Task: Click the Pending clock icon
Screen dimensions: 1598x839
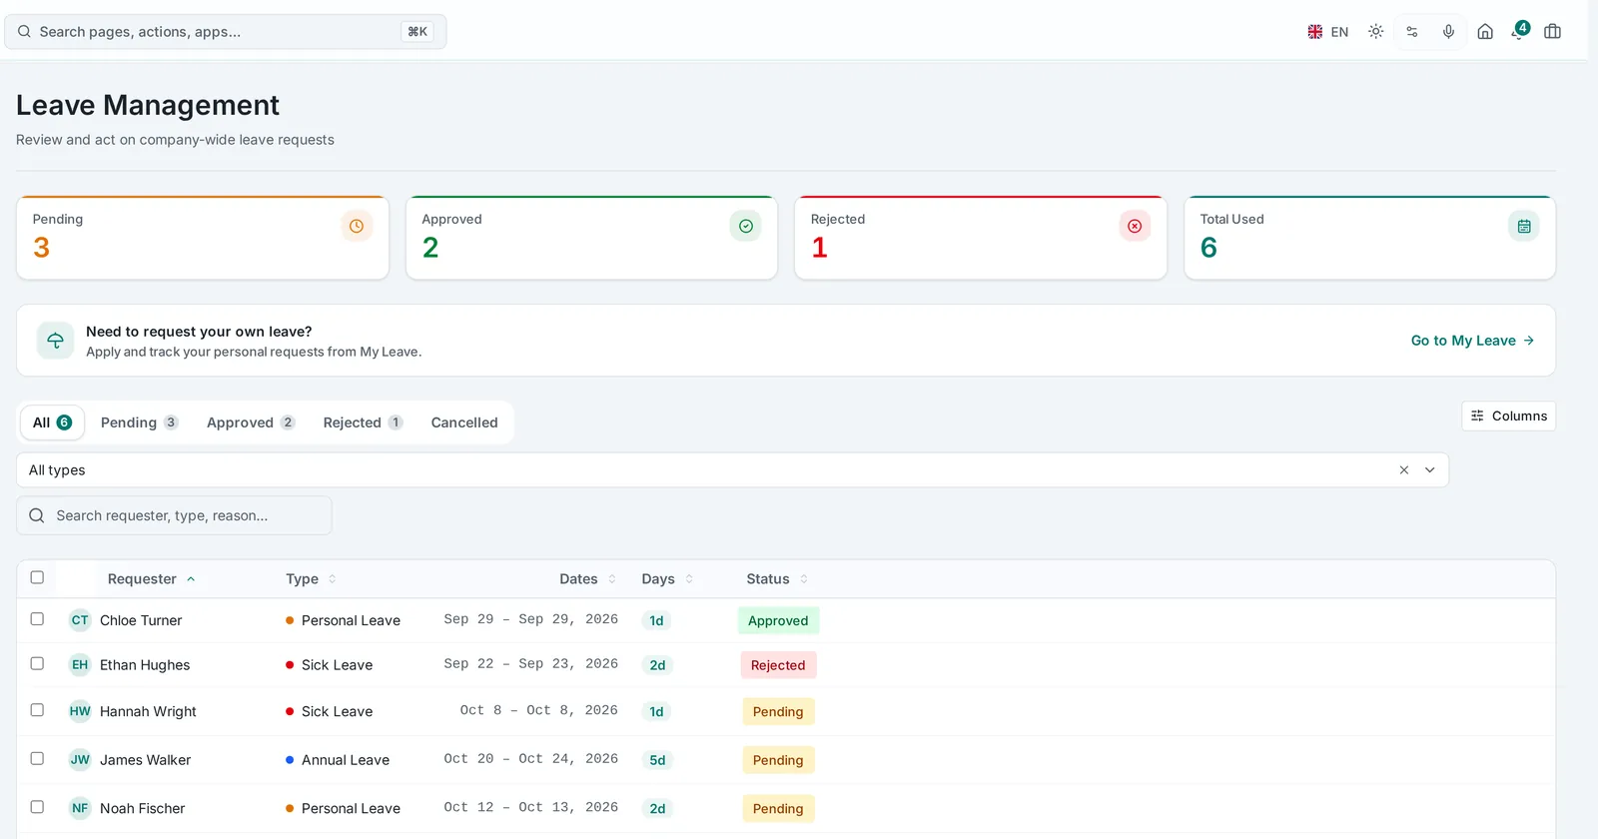Action: [x=357, y=226]
